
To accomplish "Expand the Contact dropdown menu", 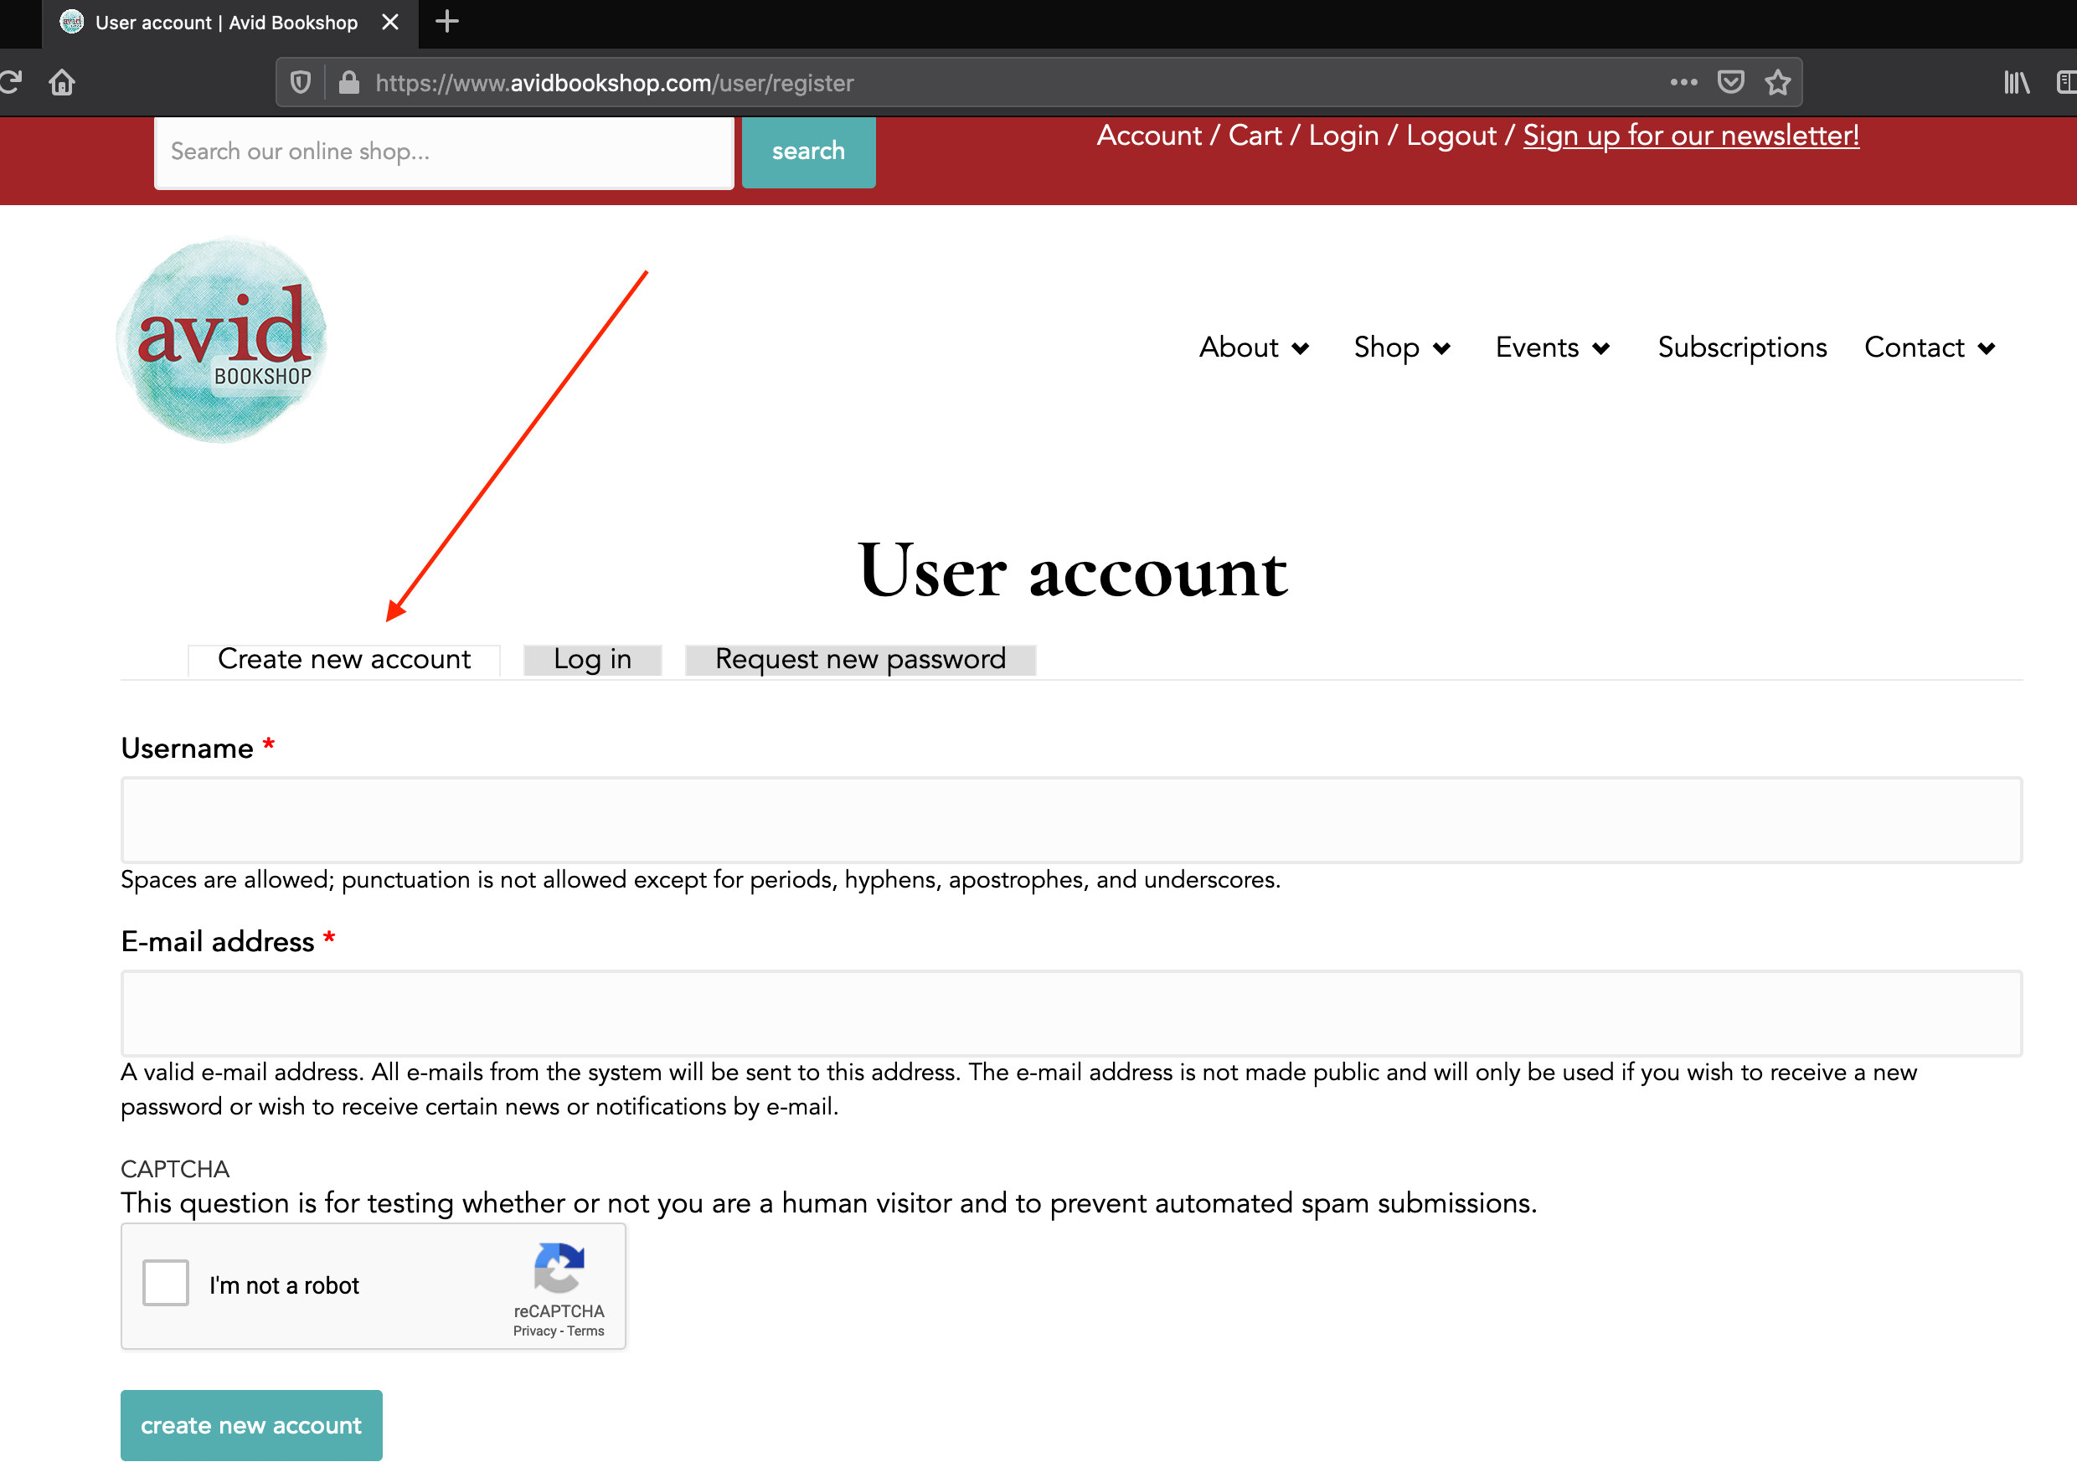I will pos(1930,347).
